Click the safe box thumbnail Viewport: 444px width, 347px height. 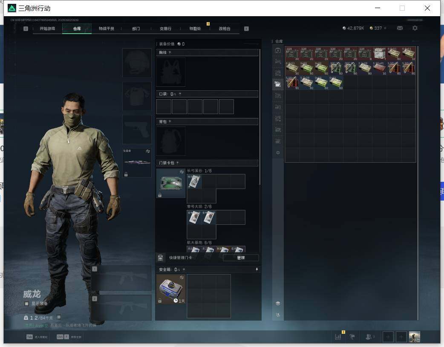coord(171,289)
